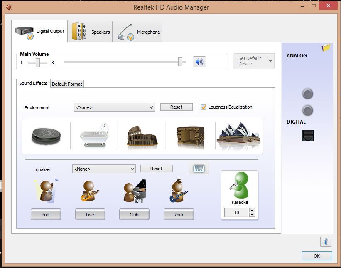This screenshot has width=341, height=268.
Task: Reset the Equalizer setting
Action: (156, 169)
